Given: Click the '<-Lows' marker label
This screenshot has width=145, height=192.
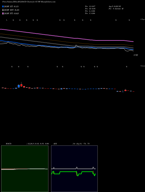Looking at the screenshot, I should (x=143, y=66).
